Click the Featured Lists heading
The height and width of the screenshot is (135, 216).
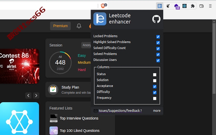click(61, 108)
